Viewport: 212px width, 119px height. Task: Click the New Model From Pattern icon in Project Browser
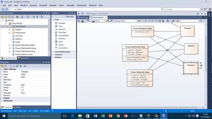pos(2,17)
